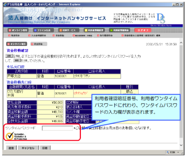Click the orange square icon beside 収納サービス

[x=61, y=30]
